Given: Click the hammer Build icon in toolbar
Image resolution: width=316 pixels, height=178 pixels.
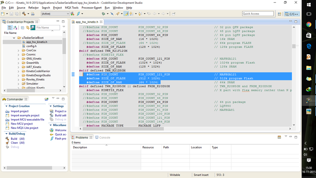Looking at the screenshot, I should tap(24, 14).
